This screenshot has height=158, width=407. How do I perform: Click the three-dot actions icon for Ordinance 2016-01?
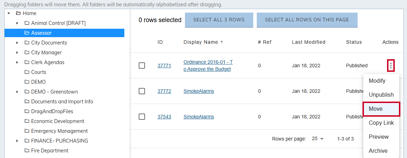pyautogui.click(x=391, y=66)
